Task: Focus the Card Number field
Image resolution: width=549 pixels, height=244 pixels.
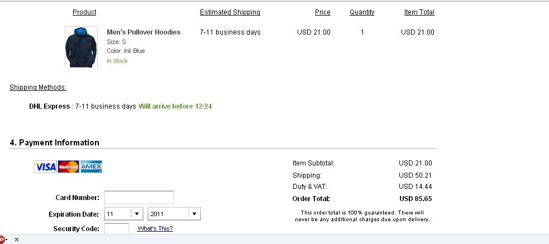Action: tap(139, 198)
